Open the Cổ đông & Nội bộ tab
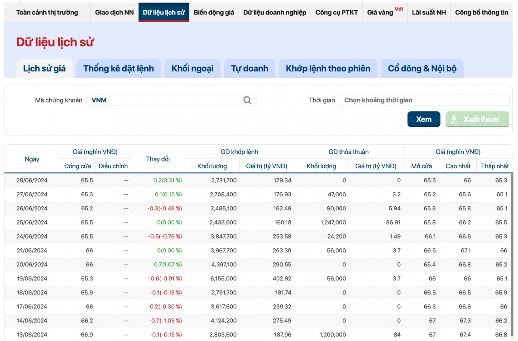518x341 pixels. coord(422,69)
